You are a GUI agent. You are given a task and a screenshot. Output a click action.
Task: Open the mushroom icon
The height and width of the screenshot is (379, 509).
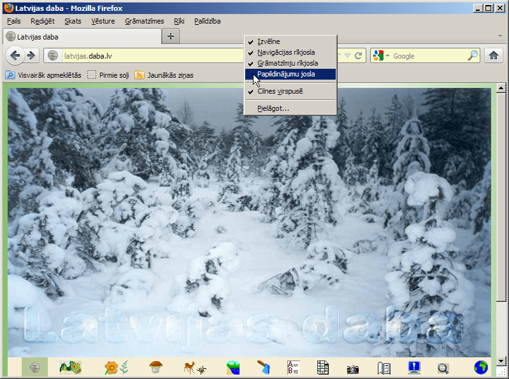point(156,368)
